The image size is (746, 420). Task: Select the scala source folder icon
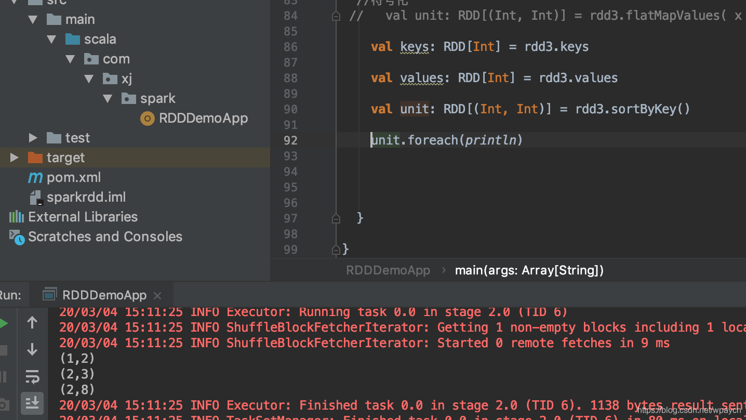tap(73, 40)
